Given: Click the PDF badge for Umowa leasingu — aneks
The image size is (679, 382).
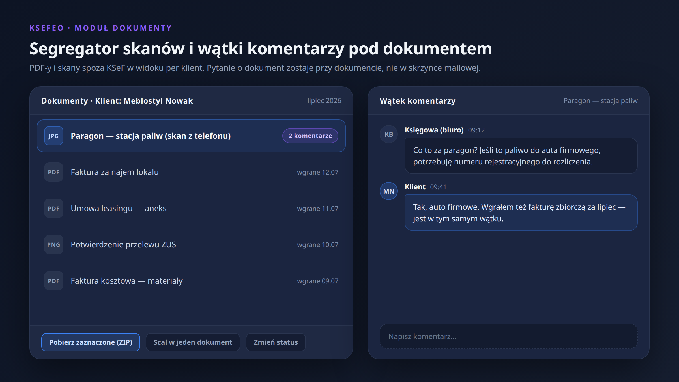Looking at the screenshot, I should (x=53, y=208).
